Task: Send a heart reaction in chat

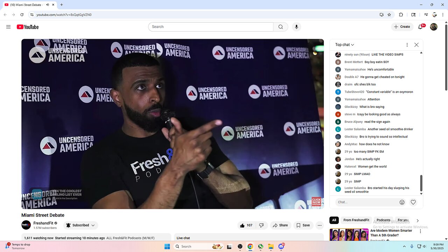Action: (413, 202)
